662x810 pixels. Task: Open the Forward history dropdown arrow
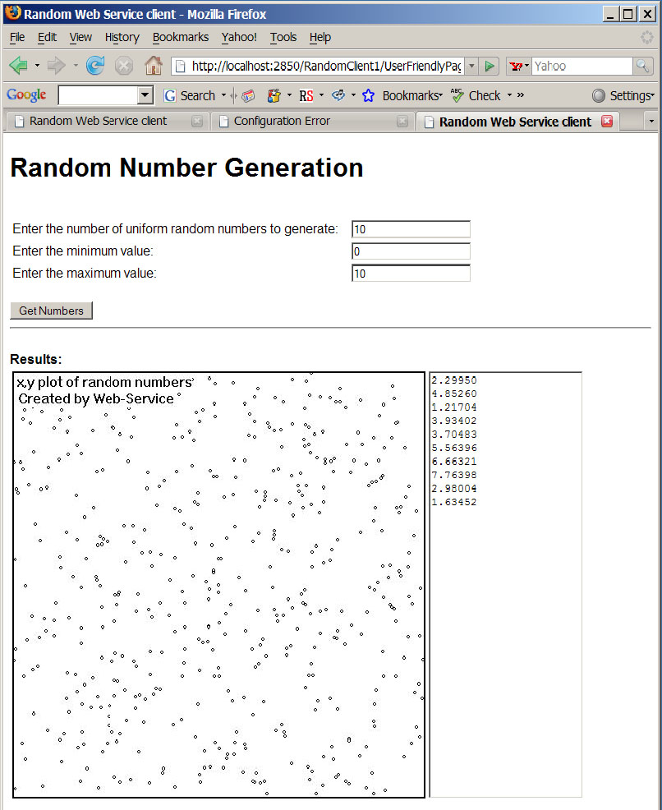(x=76, y=66)
